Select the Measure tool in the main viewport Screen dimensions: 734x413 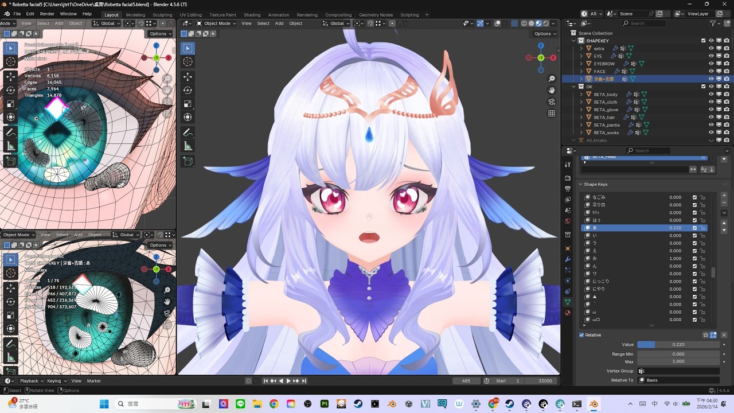tap(188, 146)
